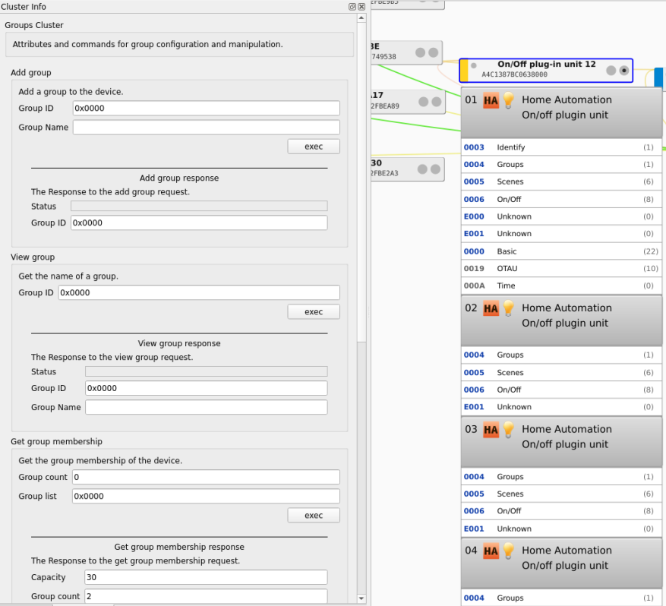Image resolution: width=666 pixels, height=606 pixels.
Task: Click the left grey circle on node 2FBE2A3
Action: click(x=422, y=169)
